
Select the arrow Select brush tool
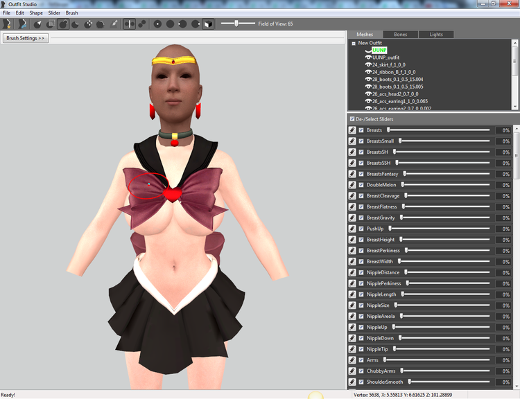pos(38,24)
